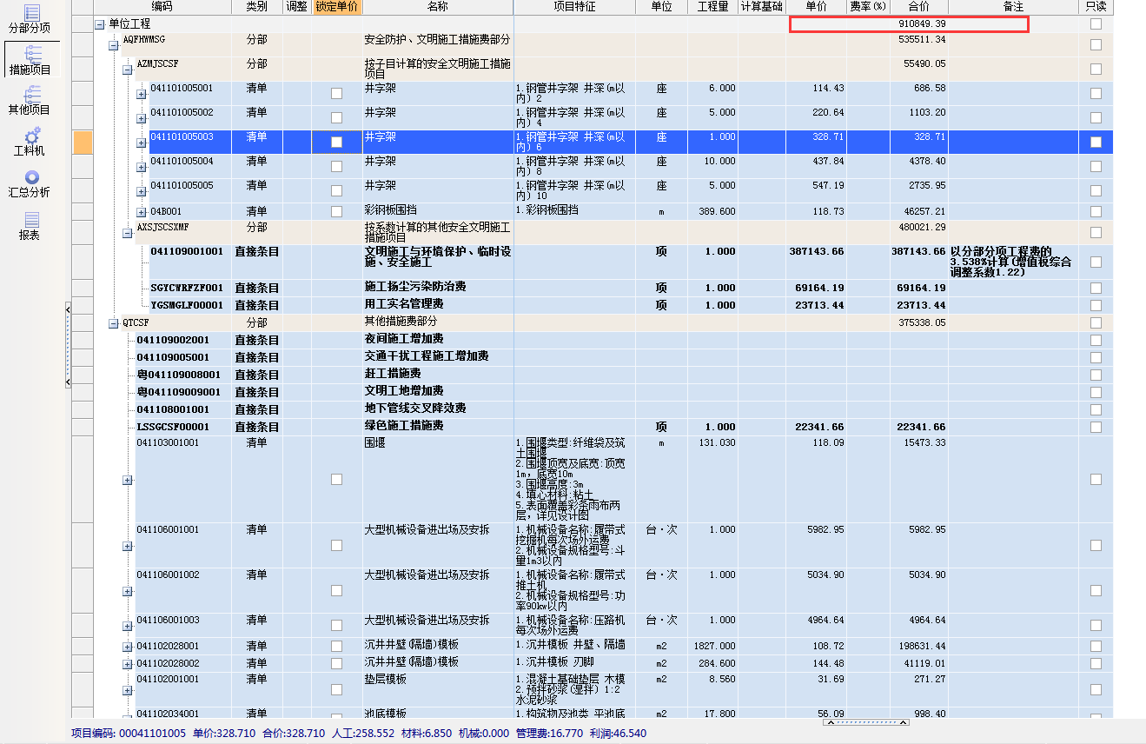Click the 备注 column header
Viewport: 1146px width, 744px height.
1013,7
